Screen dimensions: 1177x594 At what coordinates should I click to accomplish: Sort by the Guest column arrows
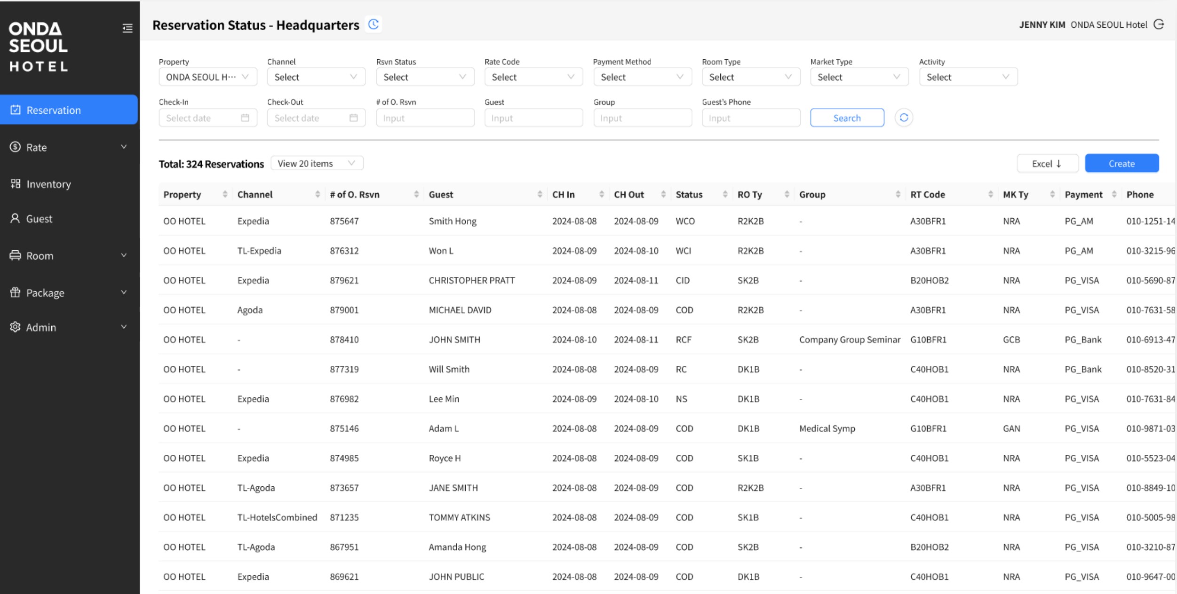click(540, 194)
